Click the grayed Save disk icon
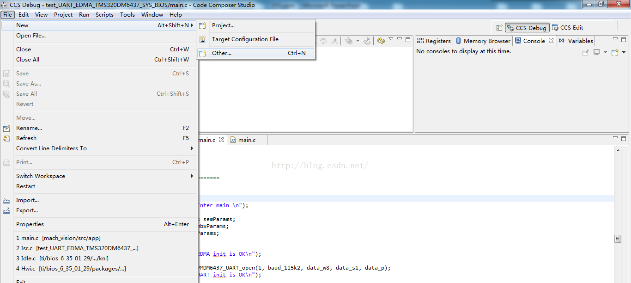Image resolution: width=631 pixels, height=283 pixels. [6, 74]
